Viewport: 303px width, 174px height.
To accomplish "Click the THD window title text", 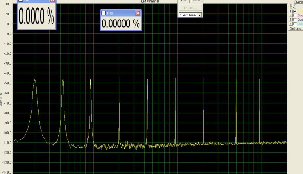I will [x=110, y=13].
